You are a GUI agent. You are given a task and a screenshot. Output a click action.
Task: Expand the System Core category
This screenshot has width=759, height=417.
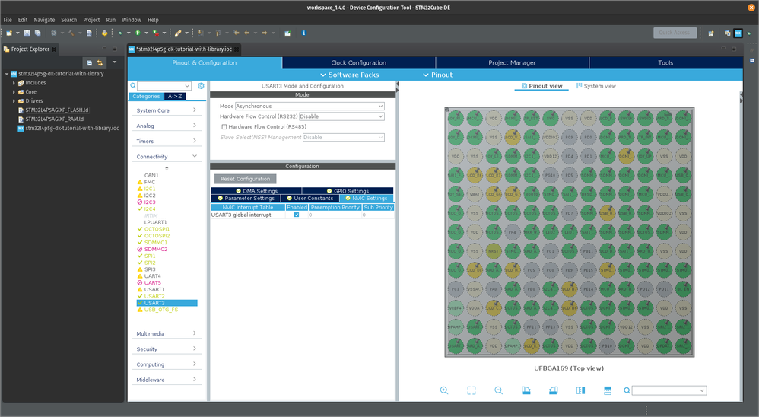pos(167,110)
